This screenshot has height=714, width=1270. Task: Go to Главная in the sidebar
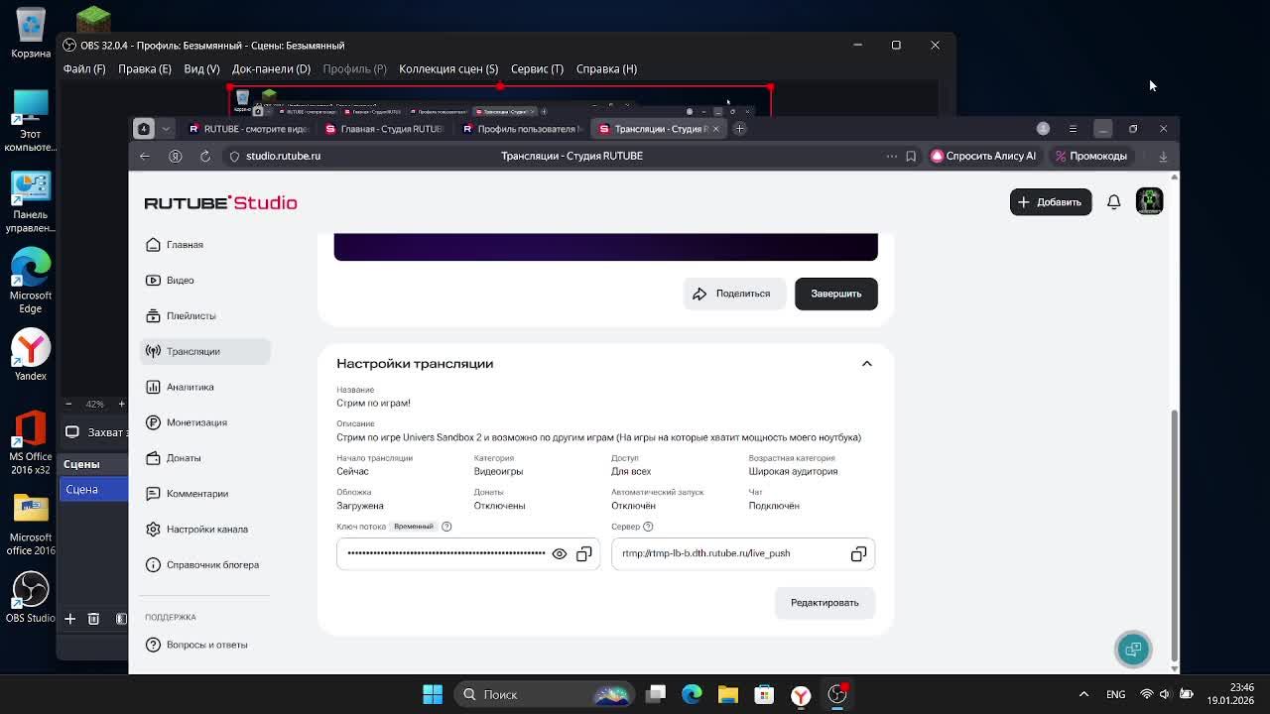point(205,245)
